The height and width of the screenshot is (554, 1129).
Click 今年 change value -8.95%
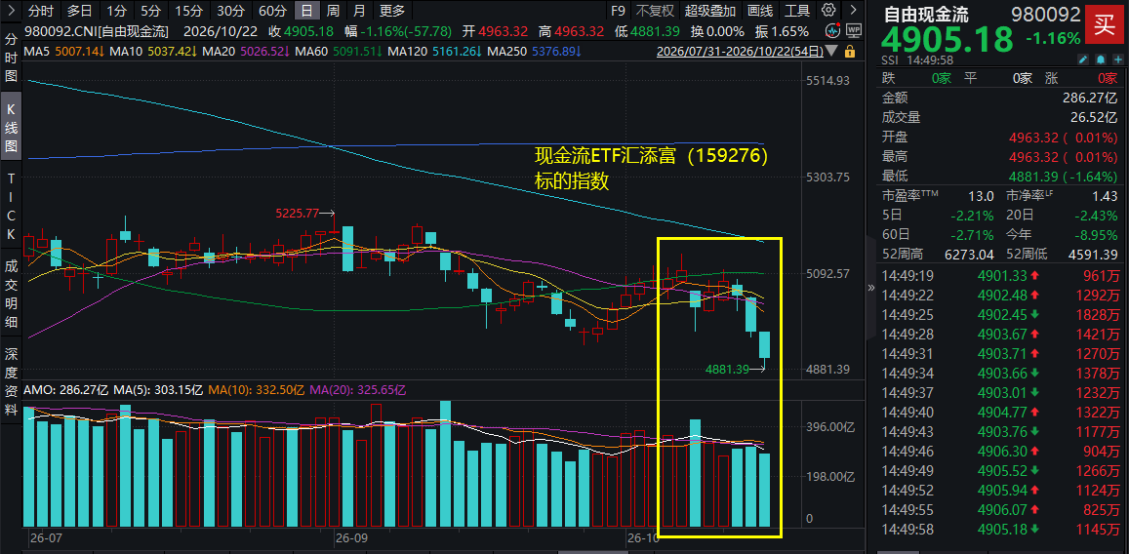click(x=1098, y=234)
